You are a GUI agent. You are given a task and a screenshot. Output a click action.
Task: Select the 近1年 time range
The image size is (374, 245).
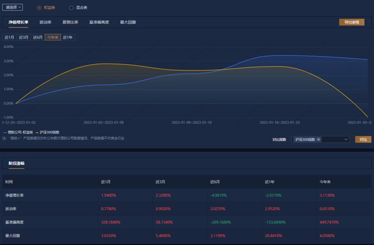(x=68, y=37)
